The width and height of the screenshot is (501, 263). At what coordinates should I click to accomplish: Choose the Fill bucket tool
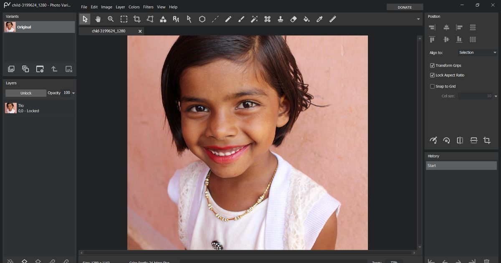(x=306, y=19)
